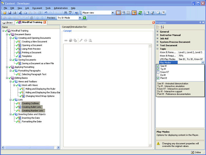The width and height of the screenshot is (206, 155).
Task: Click the green Refresh arrows icon
Action: point(140,13)
